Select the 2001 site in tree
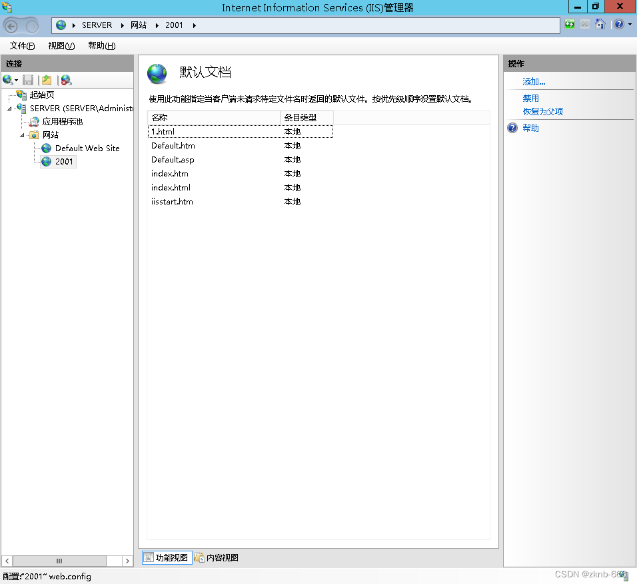 tap(64, 162)
